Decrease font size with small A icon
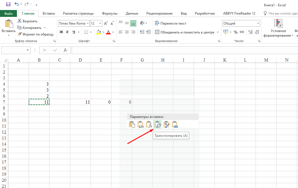The image size is (298, 188). click(112, 23)
